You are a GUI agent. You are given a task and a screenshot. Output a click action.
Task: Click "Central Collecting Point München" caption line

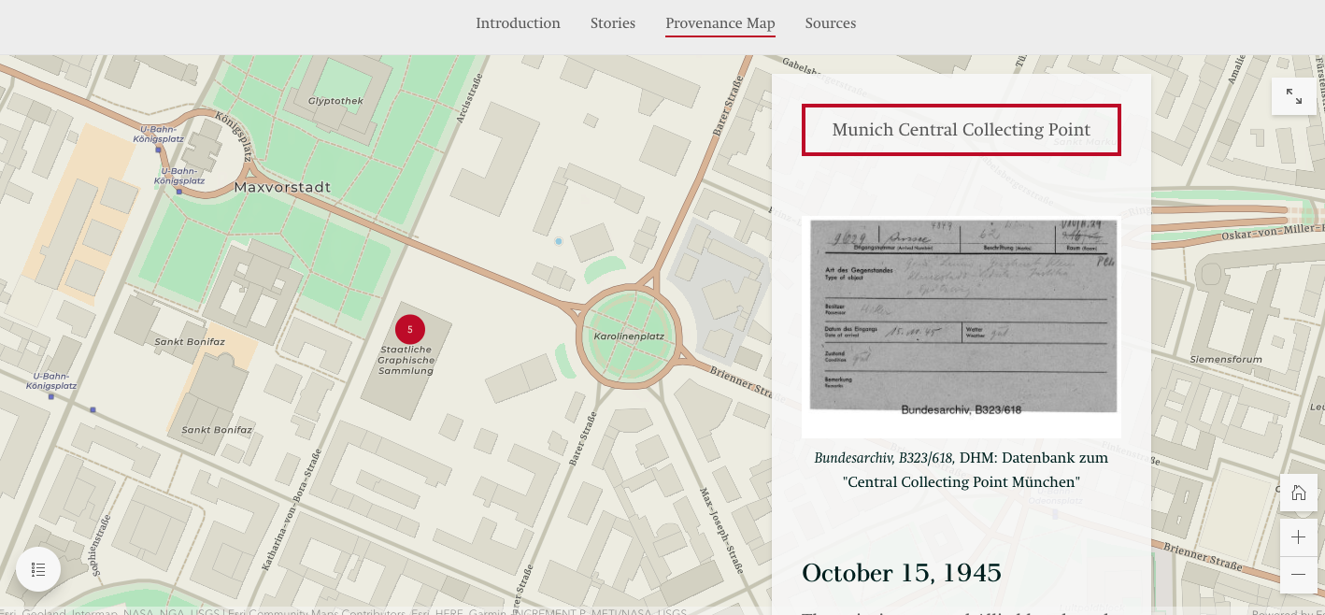[x=962, y=482]
